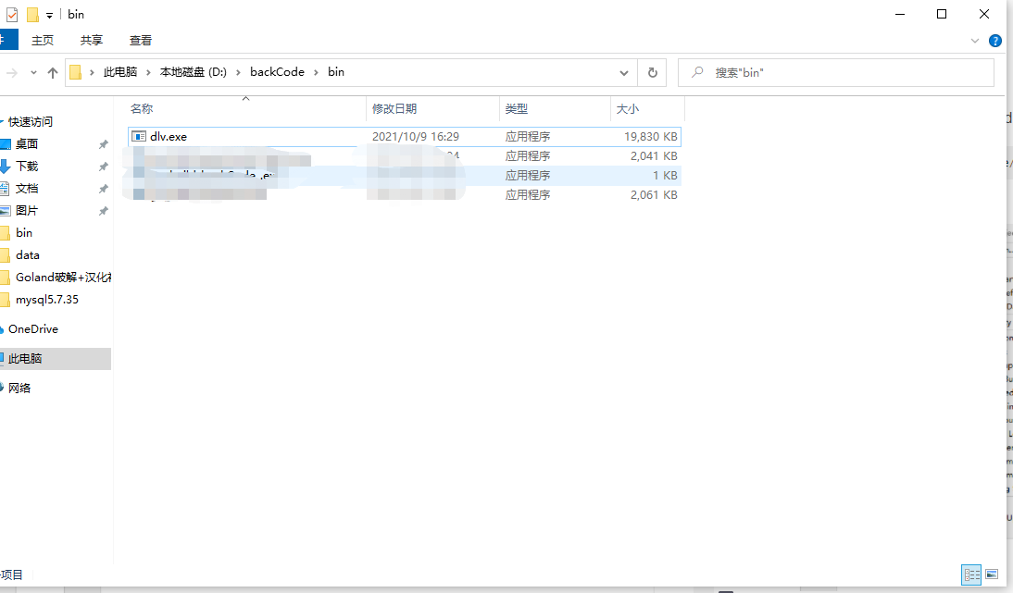The width and height of the screenshot is (1013, 593).
Task: Select OneDrive in the navigation pane
Action: pos(33,329)
